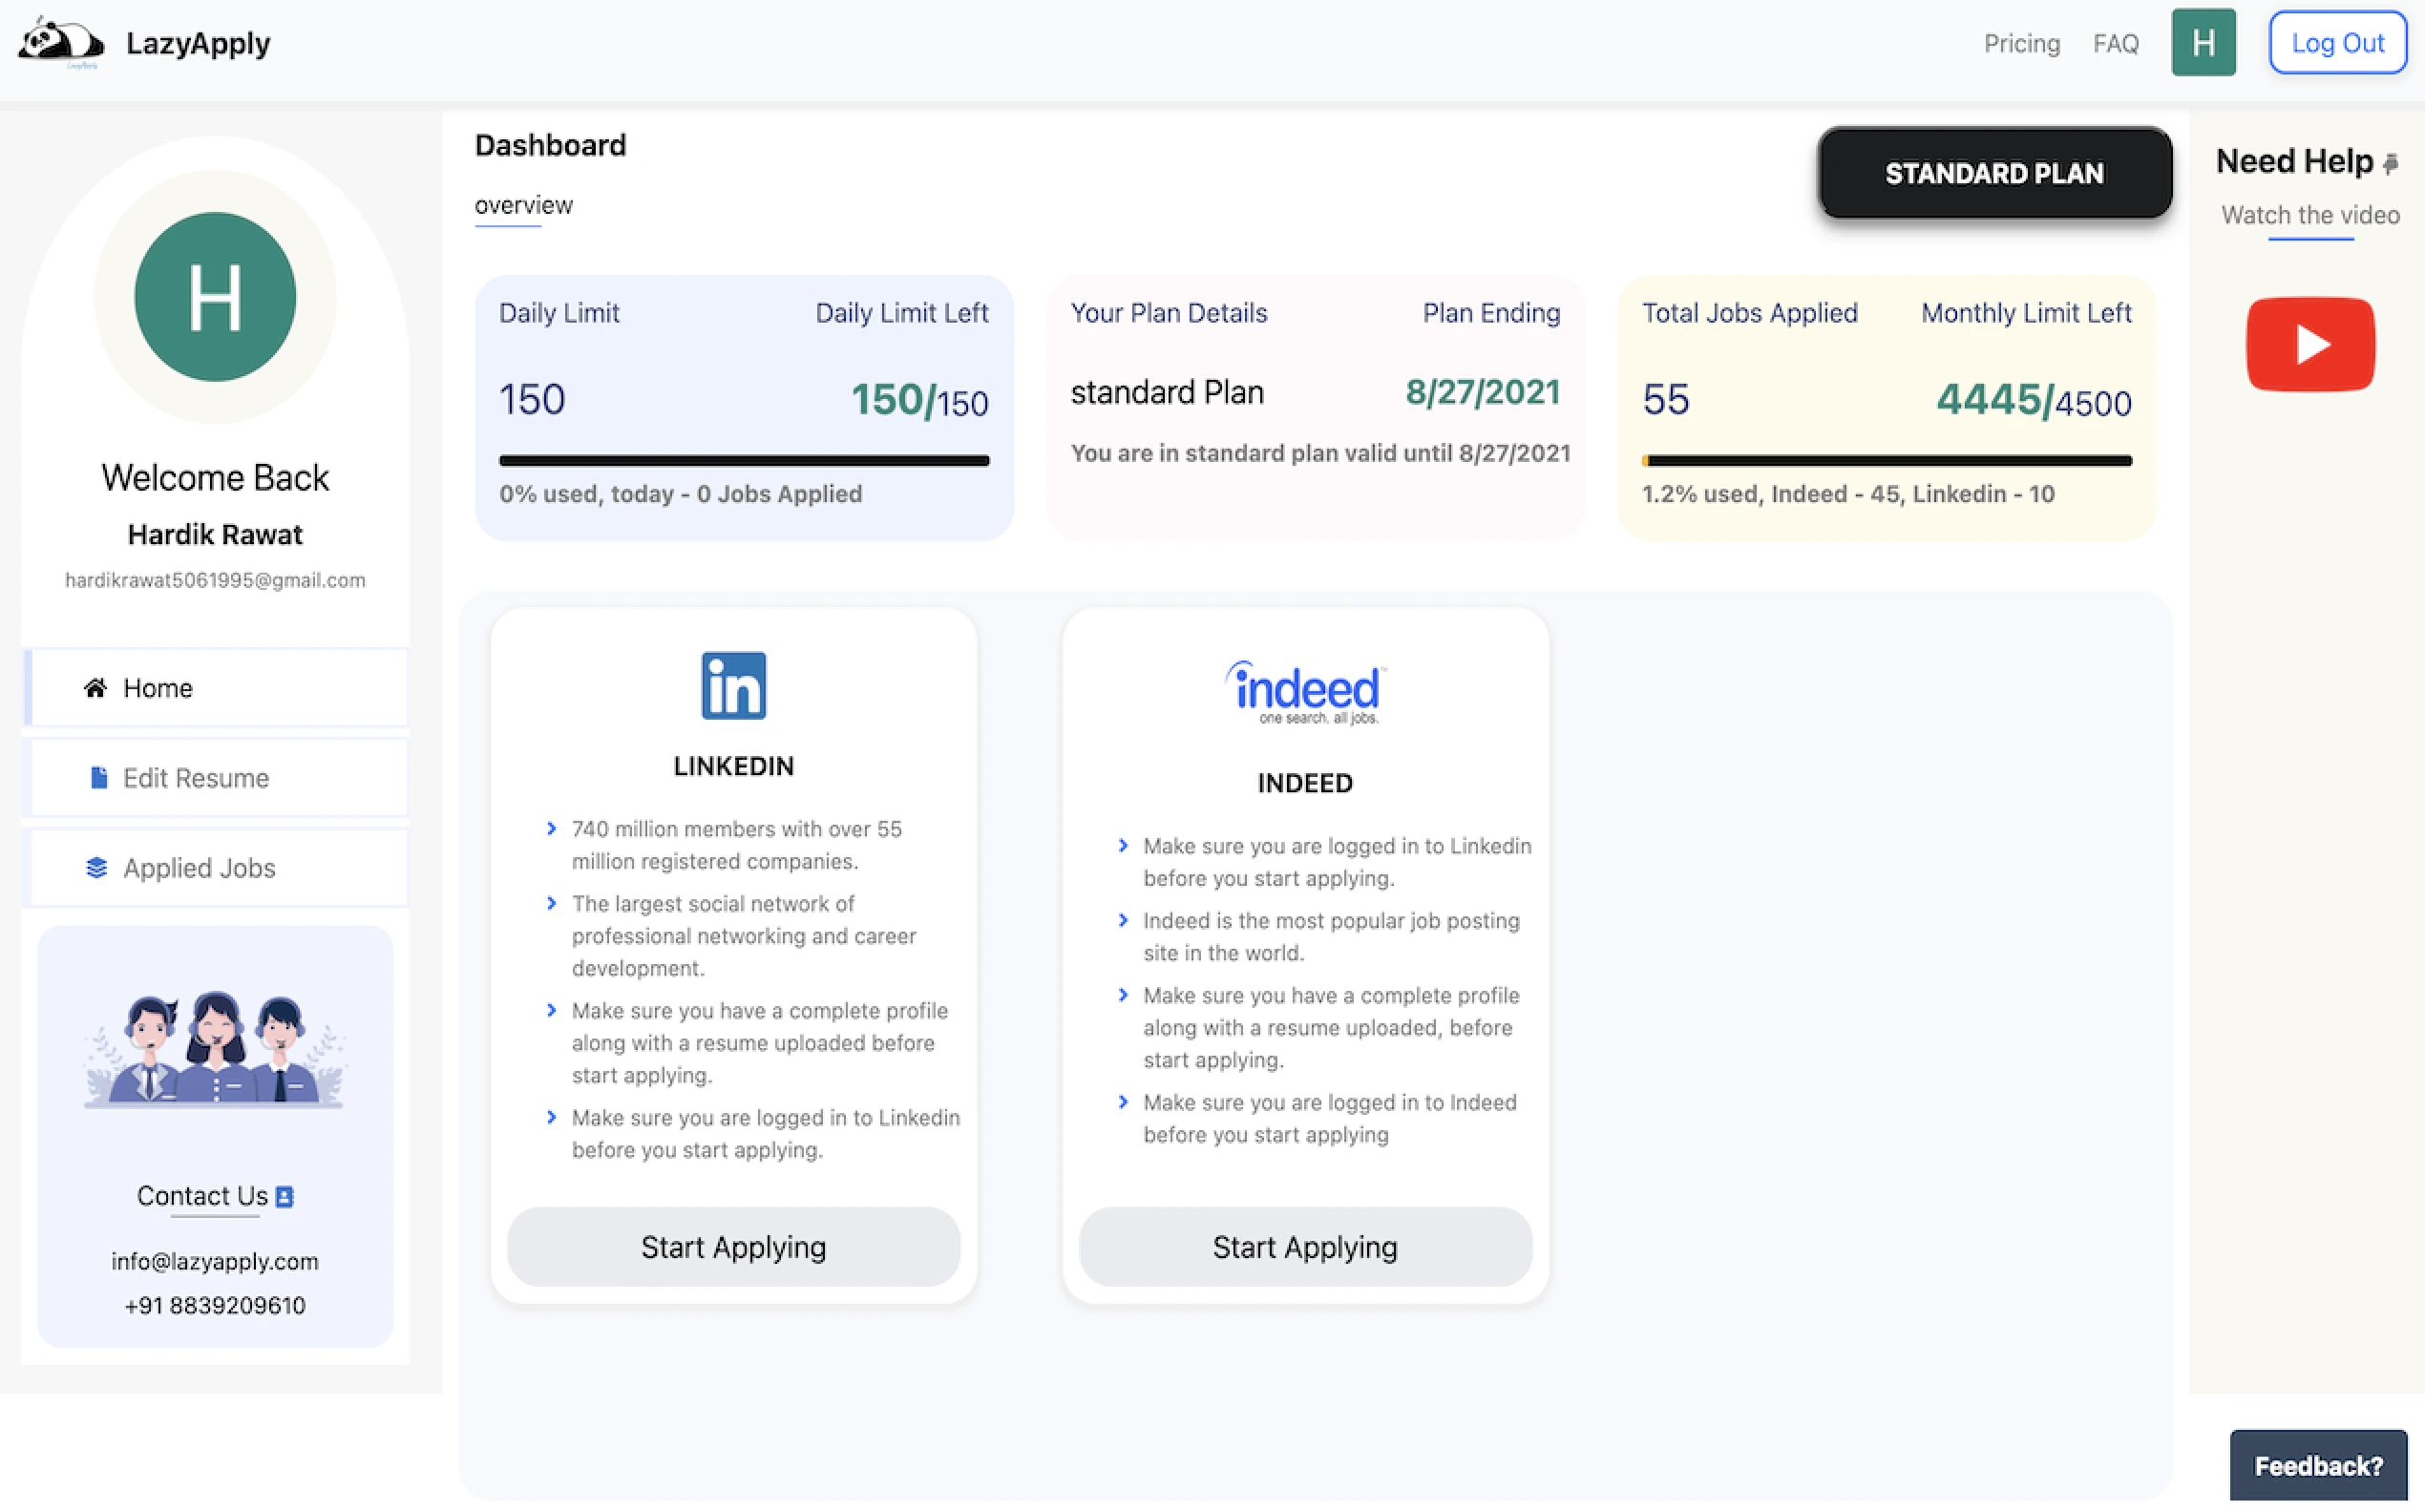
Task: Click the daily limit progress bar
Action: [x=744, y=461]
